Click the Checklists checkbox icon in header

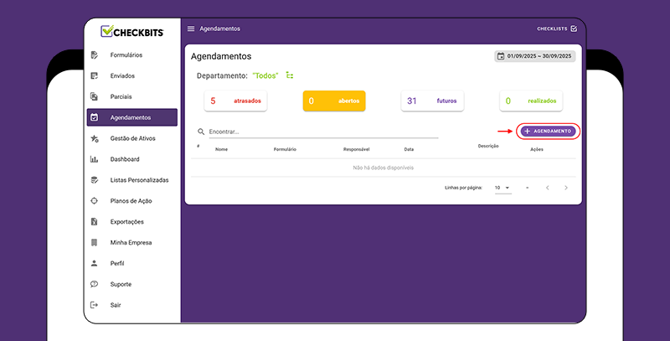coord(574,28)
